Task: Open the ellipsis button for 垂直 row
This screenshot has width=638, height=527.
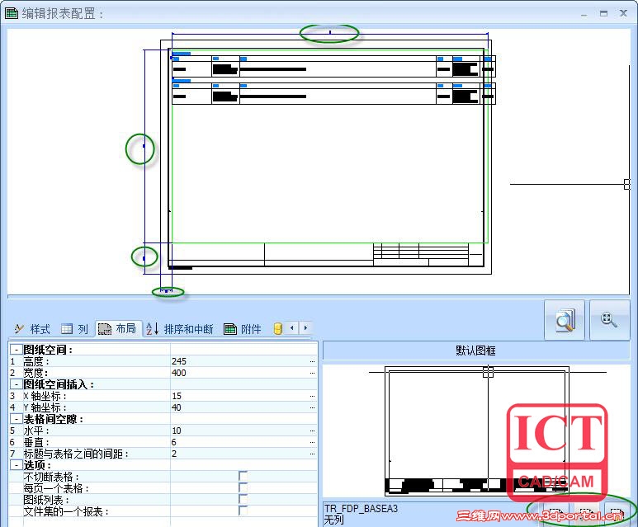Action: [313, 442]
